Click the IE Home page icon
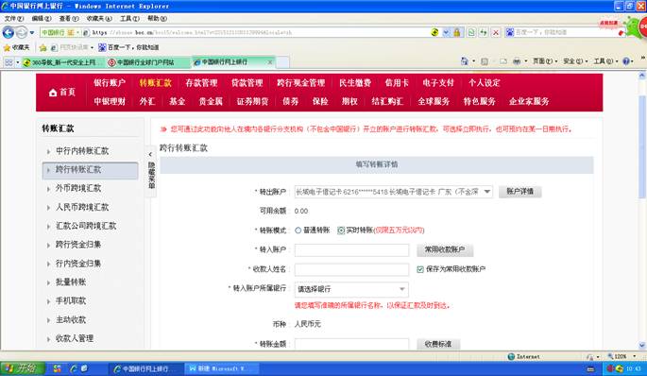647x376 pixels. point(465,61)
